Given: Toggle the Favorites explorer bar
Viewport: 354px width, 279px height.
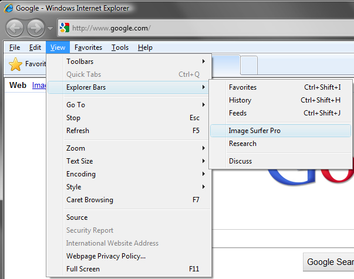Looking at the screenshot, I should 281,87.
